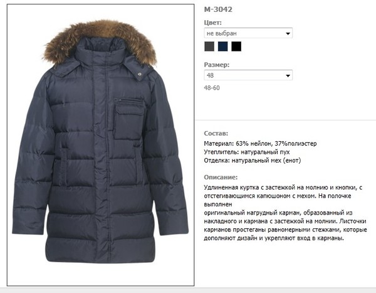This screenshot has height=293, width=376.
Task: Click the 48-60 size range text
Action: pos(212,88)
